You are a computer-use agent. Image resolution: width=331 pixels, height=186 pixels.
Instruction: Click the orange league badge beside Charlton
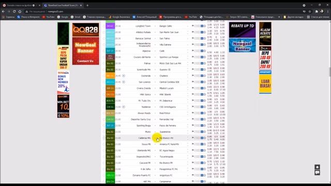(x=110, y=76)
